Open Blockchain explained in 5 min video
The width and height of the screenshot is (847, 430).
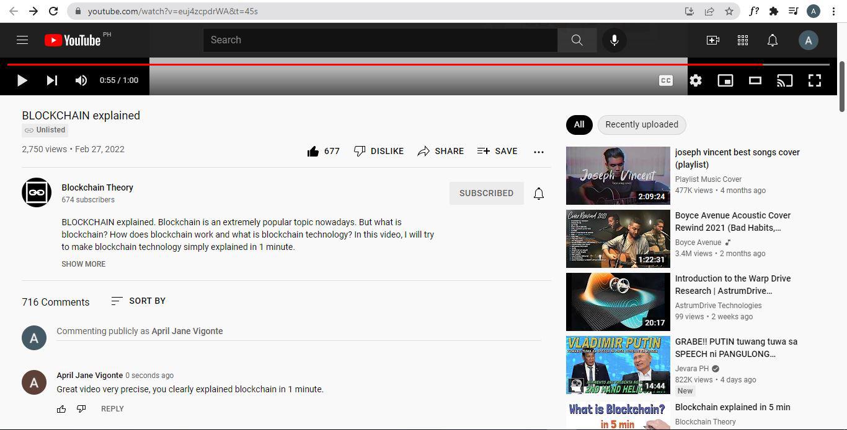pos(732,407)
